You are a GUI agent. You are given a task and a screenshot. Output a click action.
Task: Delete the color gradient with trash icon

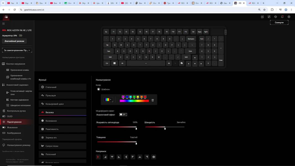(x=152, y=100)
